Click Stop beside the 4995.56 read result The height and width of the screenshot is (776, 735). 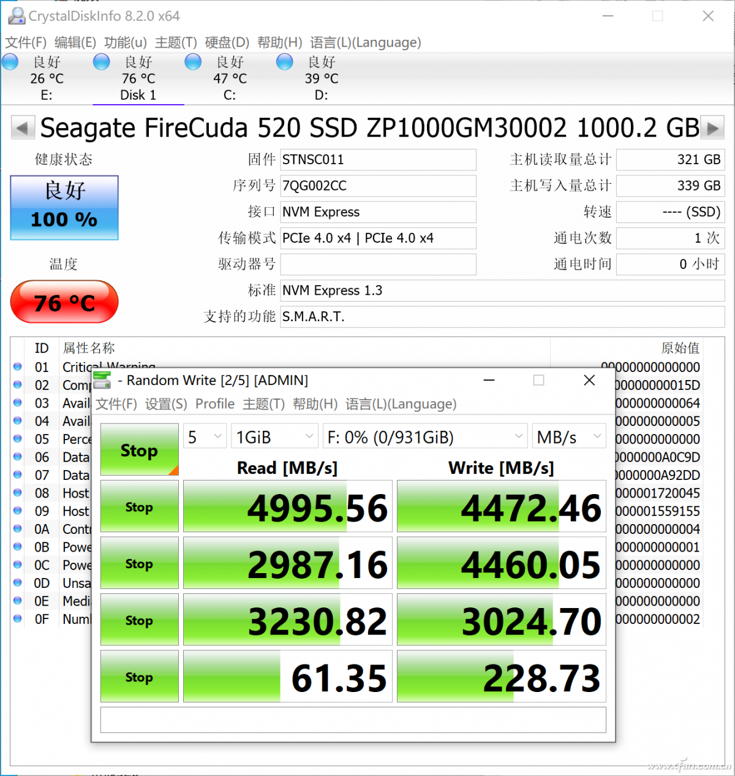[140, 506]
